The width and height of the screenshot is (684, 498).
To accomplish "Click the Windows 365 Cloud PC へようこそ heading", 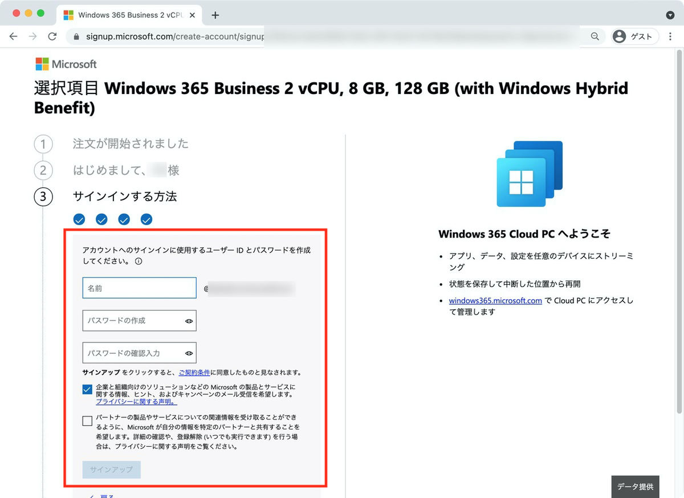I will (525, 234).
